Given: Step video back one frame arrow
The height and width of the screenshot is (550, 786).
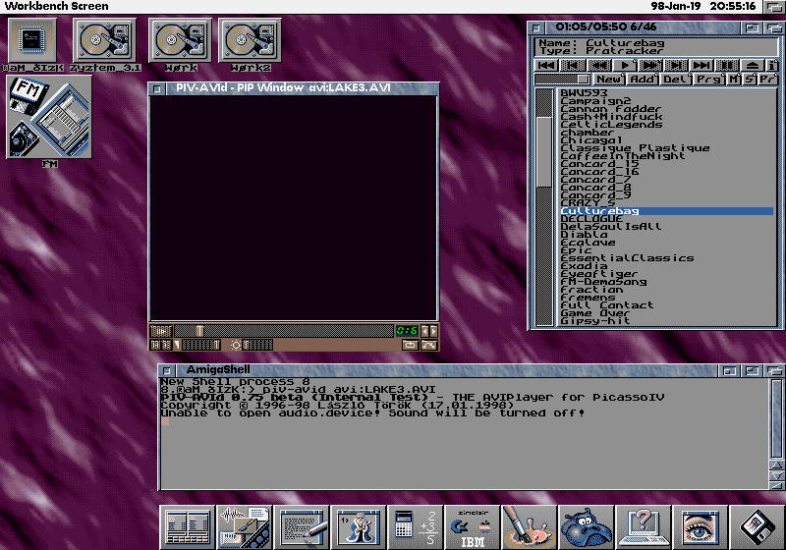Looking at the screenshot, I should pyautogui.click(x=425, y=331).
